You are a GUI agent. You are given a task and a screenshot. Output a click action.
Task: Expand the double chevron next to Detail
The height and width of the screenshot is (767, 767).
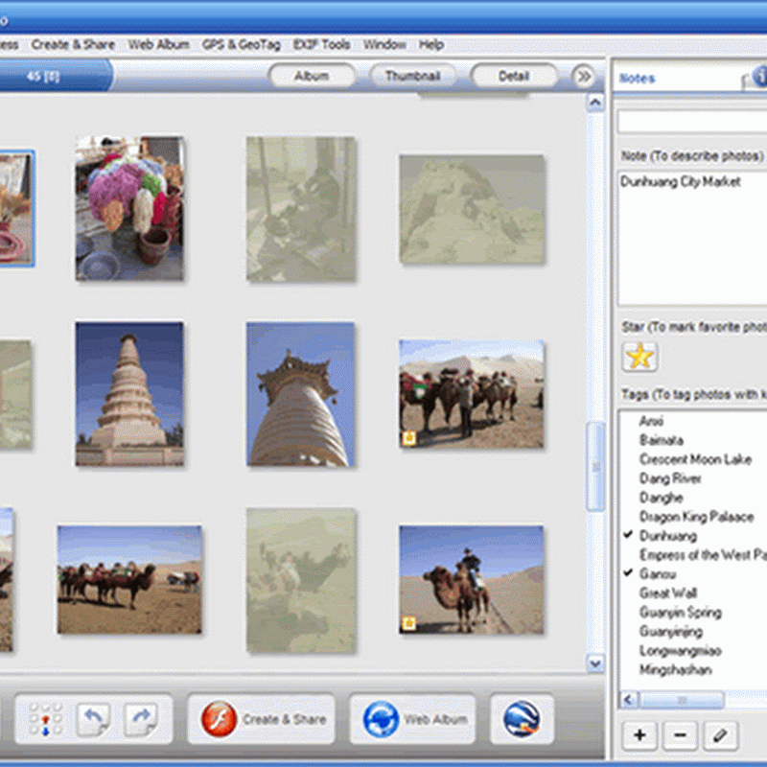pyautogui.click(x=584, y=77)
